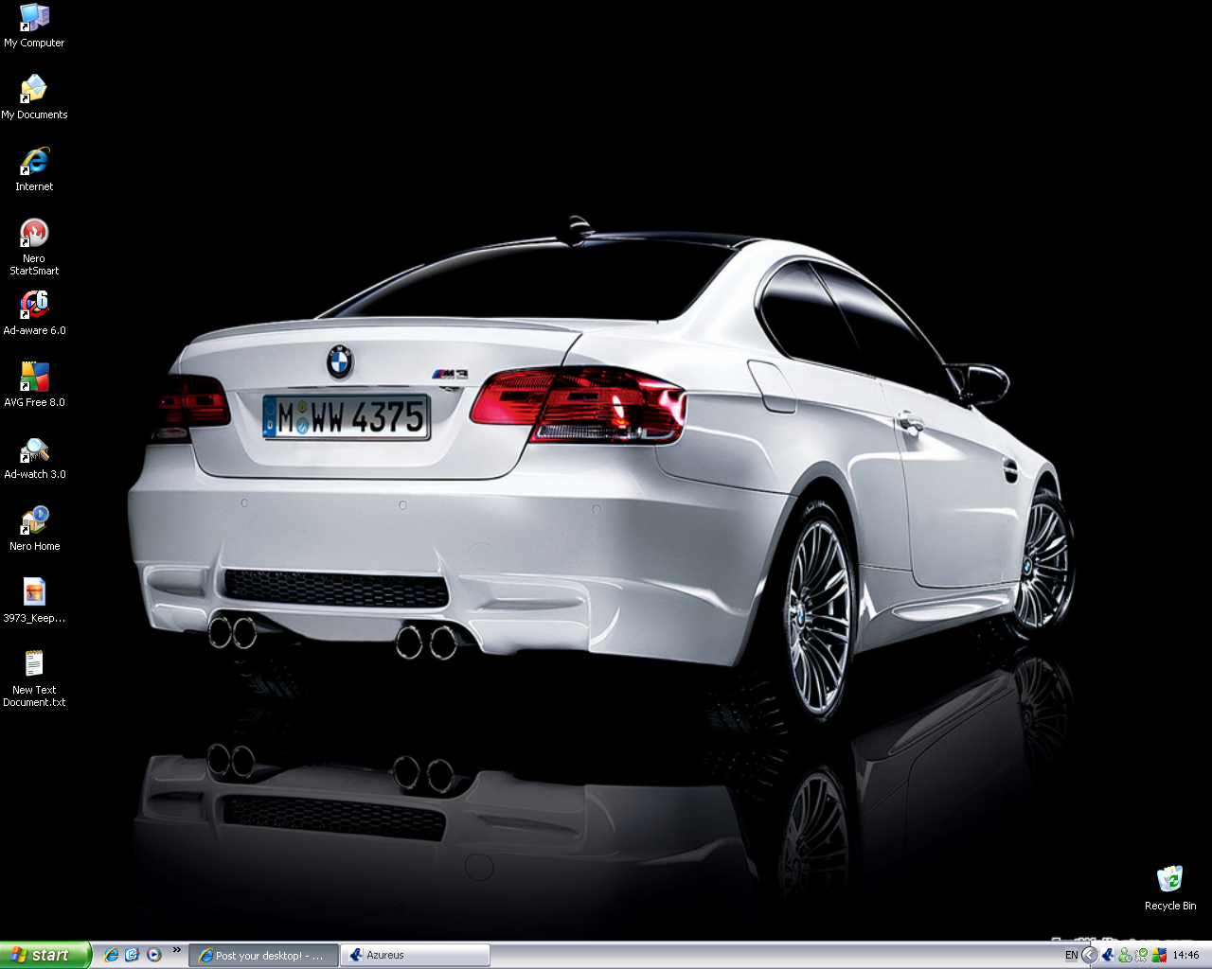Image resolution: width=1212 pixels, height=969 pixels.
Task: Select the New Text Document.txt file
Action: pyautogui.click(x=34, y=679)
